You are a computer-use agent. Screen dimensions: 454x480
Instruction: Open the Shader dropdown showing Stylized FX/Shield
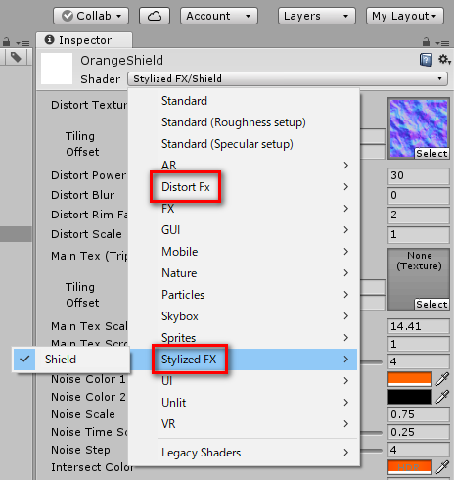(288, 79)
